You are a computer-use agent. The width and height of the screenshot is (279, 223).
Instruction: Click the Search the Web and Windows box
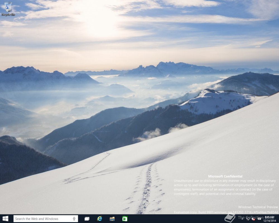[42, 219]
